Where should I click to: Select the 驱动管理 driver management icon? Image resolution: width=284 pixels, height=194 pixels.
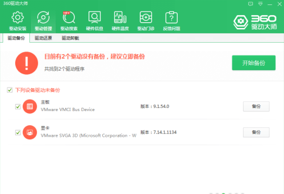click(x=43, y=21)
